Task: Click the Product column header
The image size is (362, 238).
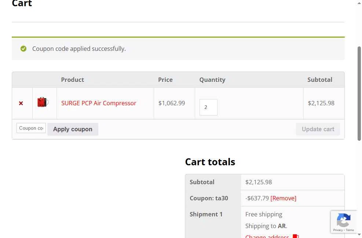Action: pyautogui.click(x=73, y=80)
